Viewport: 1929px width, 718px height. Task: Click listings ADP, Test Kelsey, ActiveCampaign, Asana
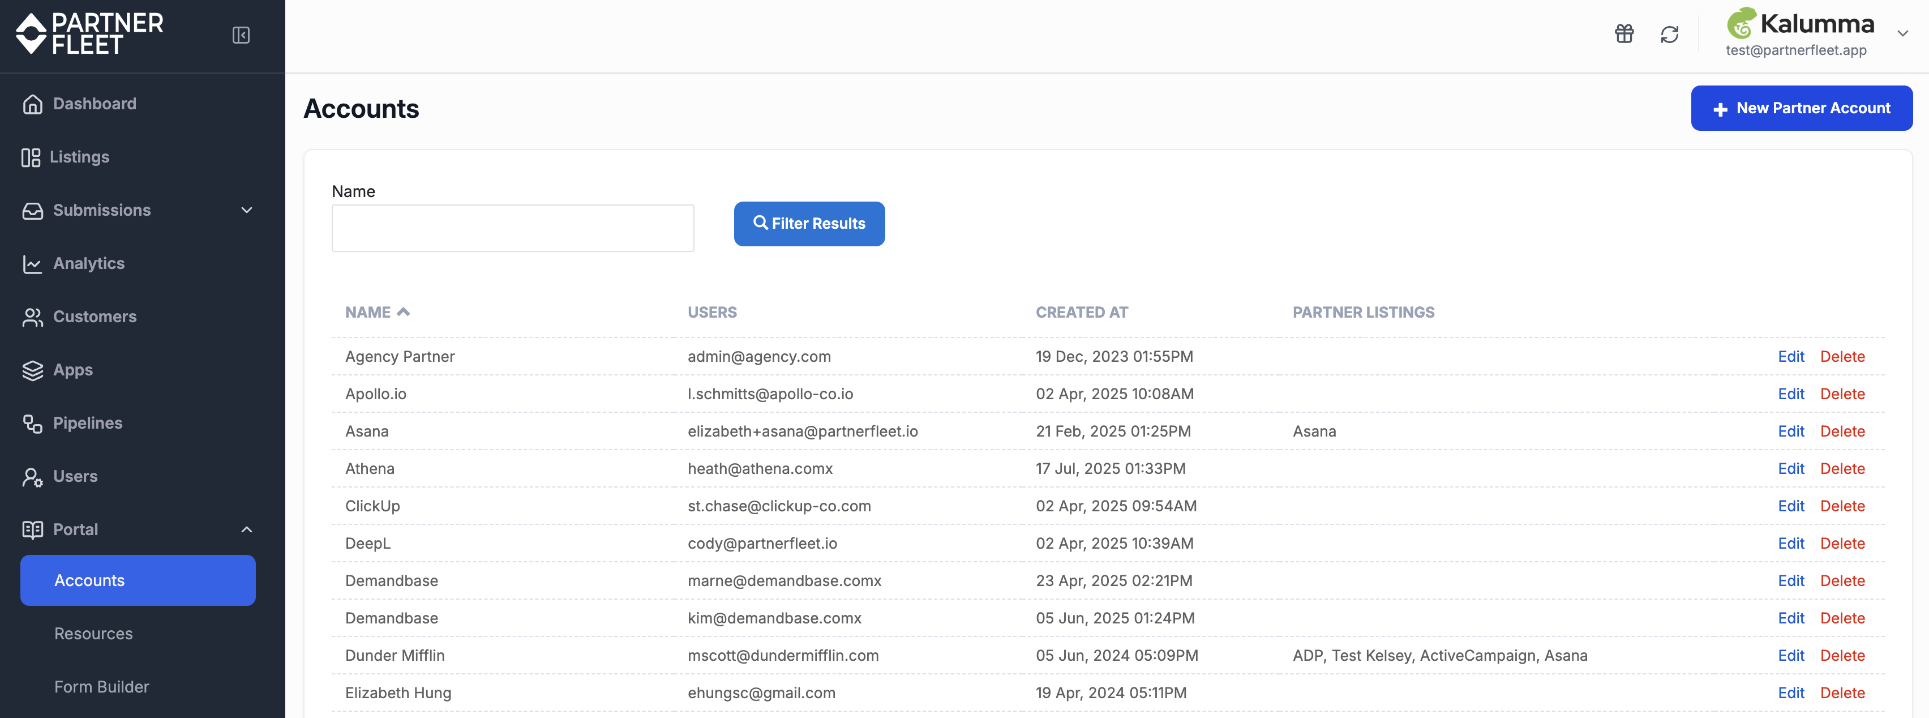pos(1439,656)
